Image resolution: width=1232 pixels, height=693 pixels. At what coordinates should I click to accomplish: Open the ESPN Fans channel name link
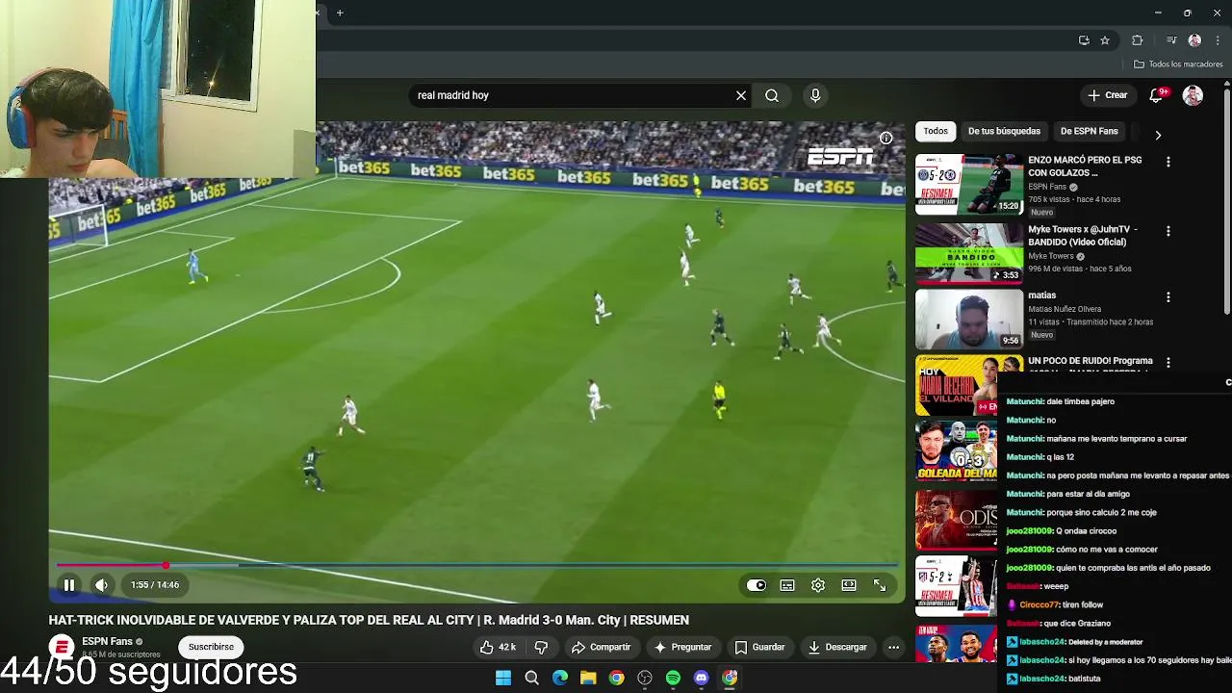click(107, 641)
